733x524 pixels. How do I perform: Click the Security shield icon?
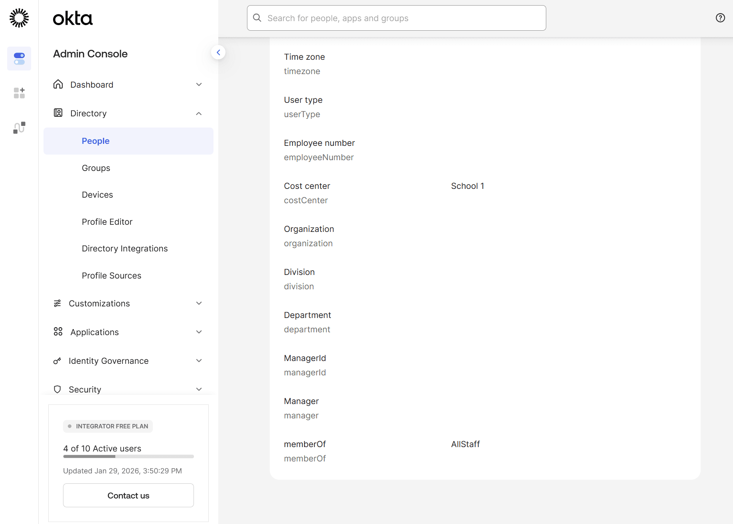(x=57, y=389)
